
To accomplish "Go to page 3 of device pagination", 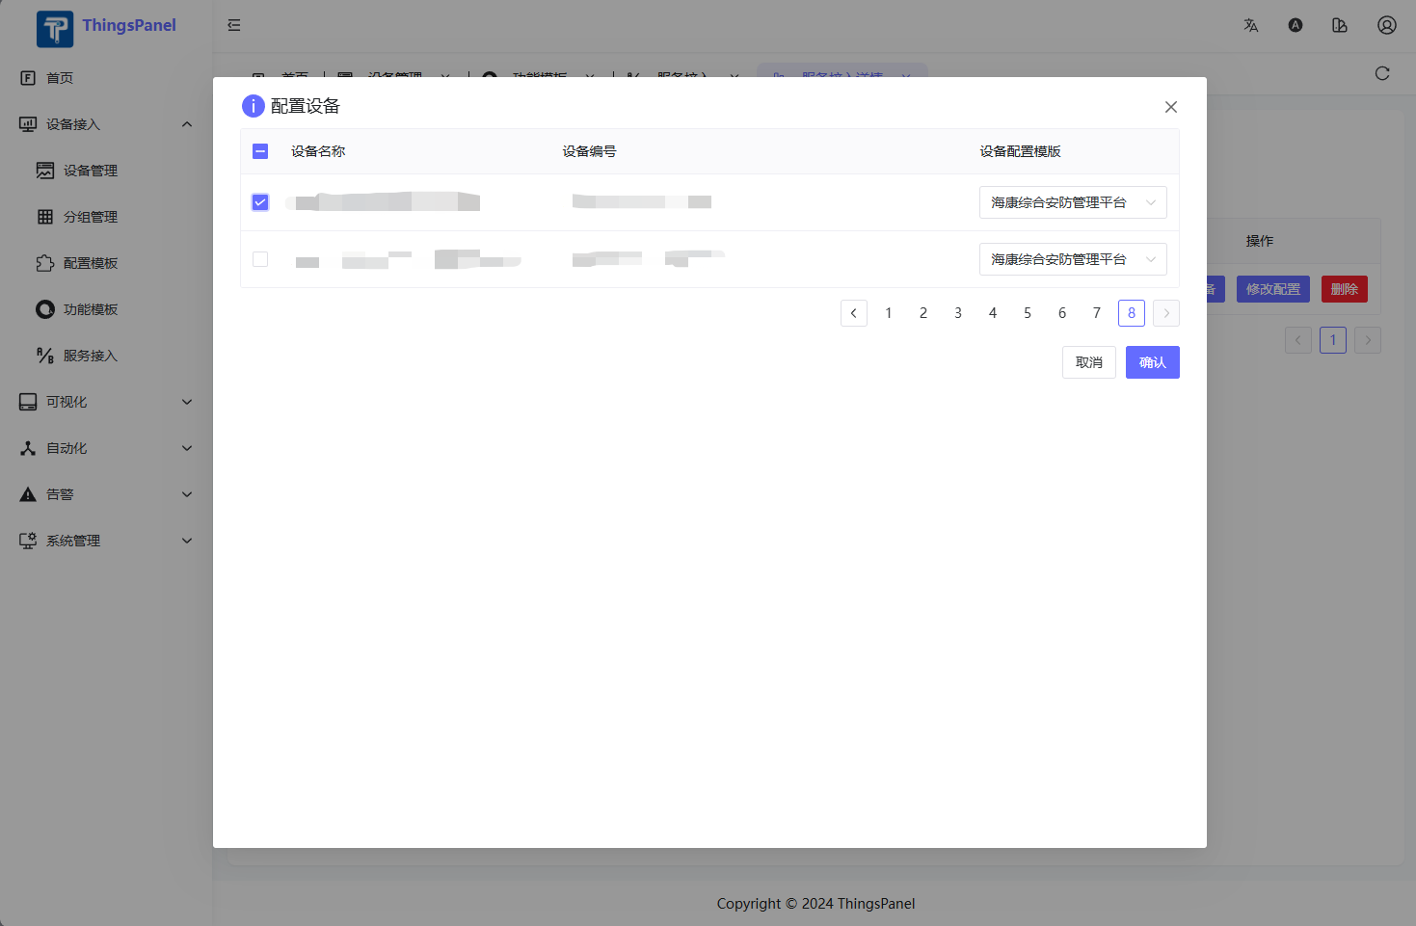I will [x=957, y=312].
